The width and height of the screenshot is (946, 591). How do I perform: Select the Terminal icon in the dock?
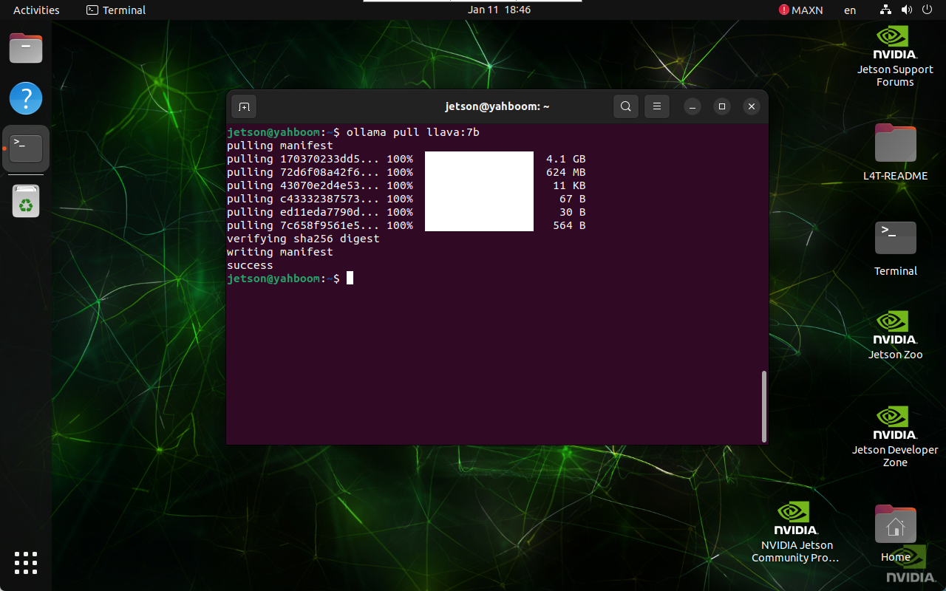click(26, 148)
